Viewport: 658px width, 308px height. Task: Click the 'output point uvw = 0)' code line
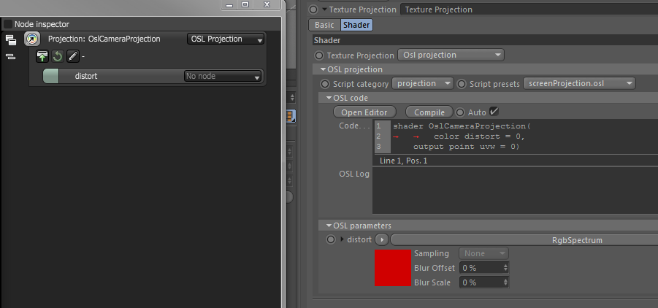click(x=466, y=147)
